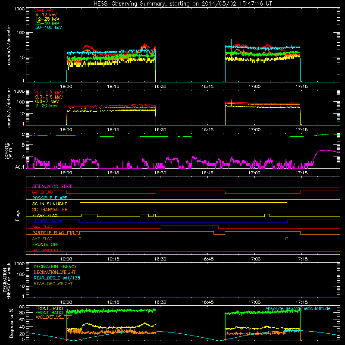Click the counts/s/detector axis title of top plot
Screen dimensions: 345x345
click(x=9, y=45)
